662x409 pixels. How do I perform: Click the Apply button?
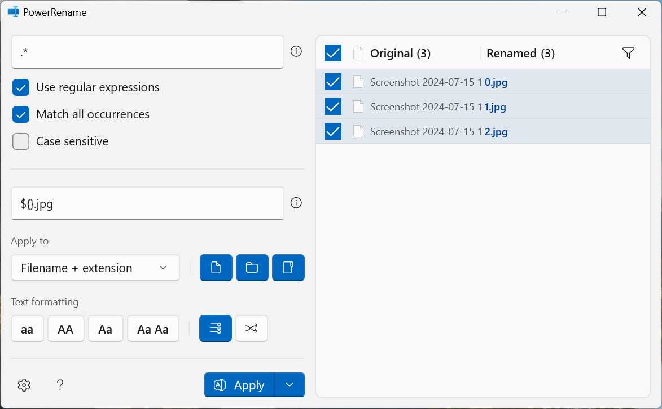pos(239,385)
